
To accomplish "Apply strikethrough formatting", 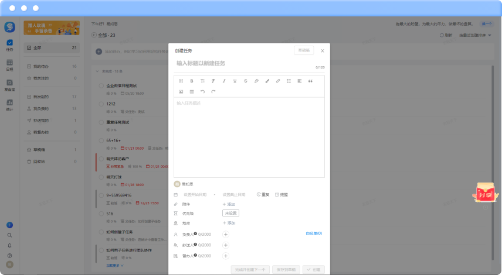I will coord(245,81).
